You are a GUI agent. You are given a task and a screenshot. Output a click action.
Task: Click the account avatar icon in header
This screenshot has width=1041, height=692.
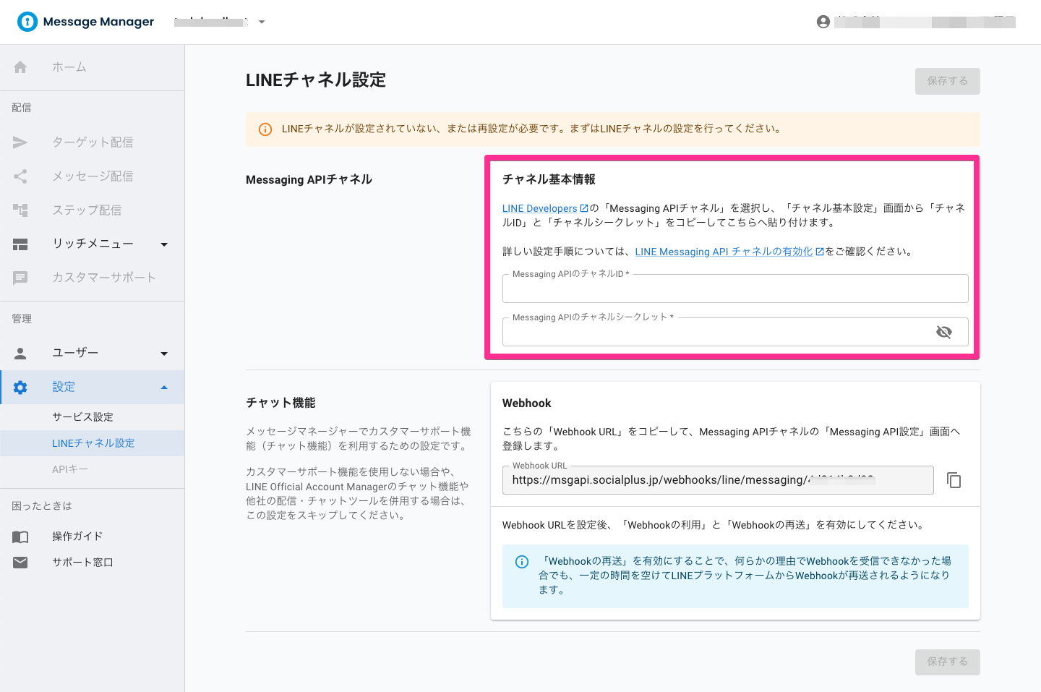point(823,22)
